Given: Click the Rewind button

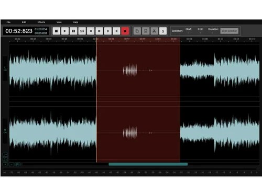Looking at the screenshot, I should coord(91,31).
